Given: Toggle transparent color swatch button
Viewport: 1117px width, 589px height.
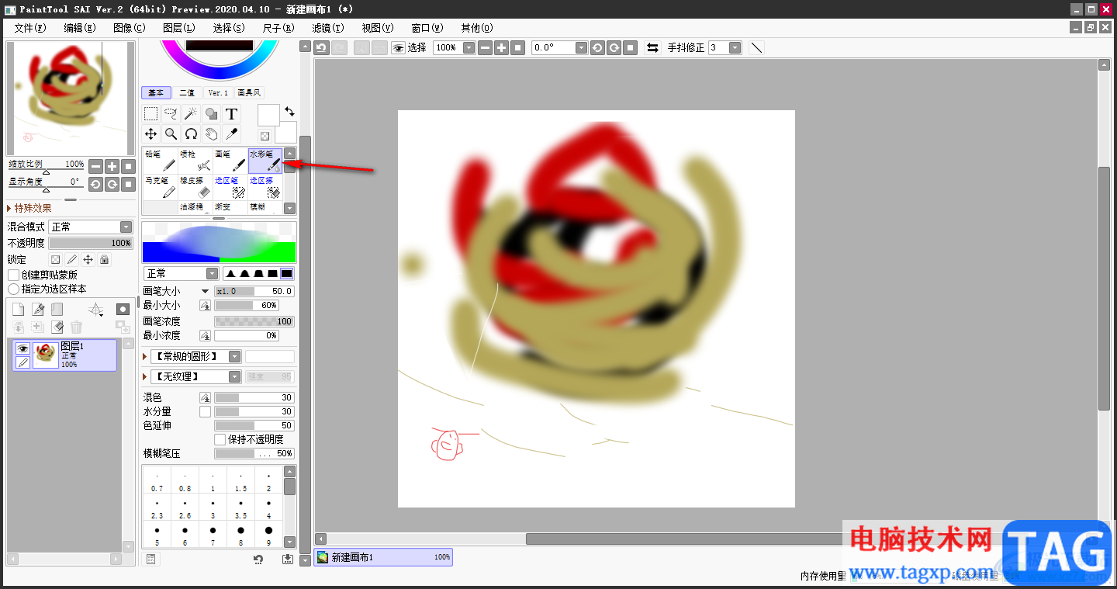Looking at the screenshot, I should [x=265, y=136].
